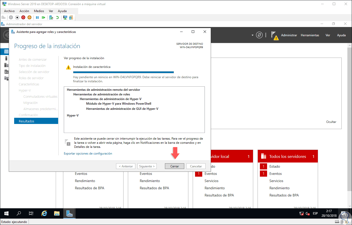The height and width of the screenshot is (225, 352).
Task: Select the Resultados wizard step
Action: coord(36,121)
